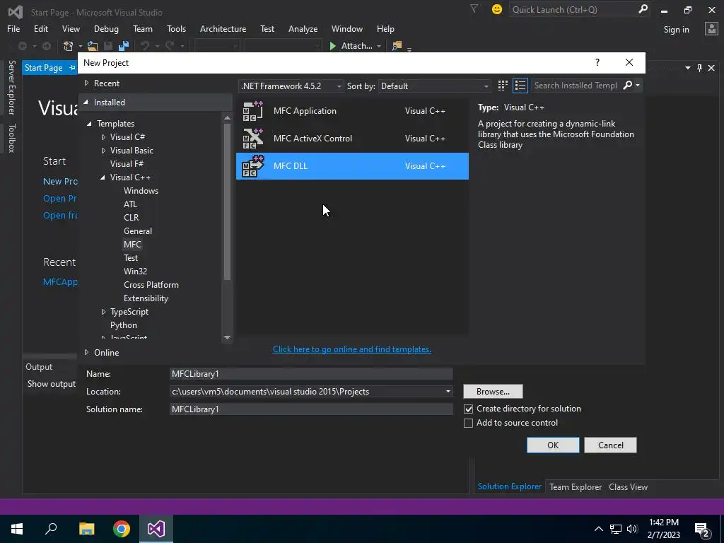Click the tree scrollbar down arrow

click(227, 337)
